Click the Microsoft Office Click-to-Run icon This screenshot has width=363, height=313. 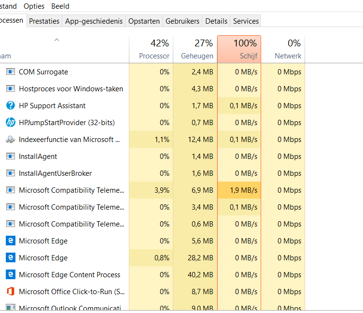(11, 292)
